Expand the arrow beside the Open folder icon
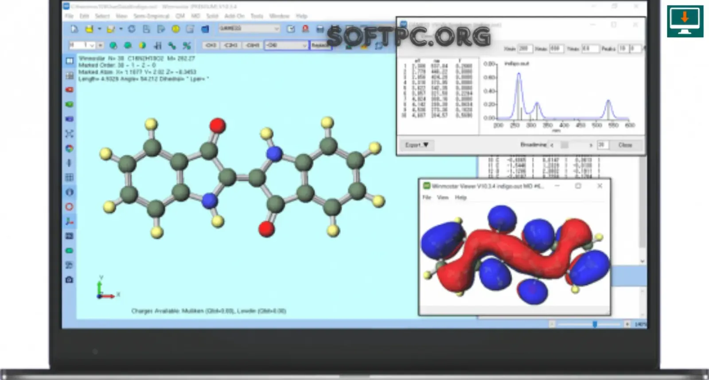709x380 pixels. [x=99, y=29]
